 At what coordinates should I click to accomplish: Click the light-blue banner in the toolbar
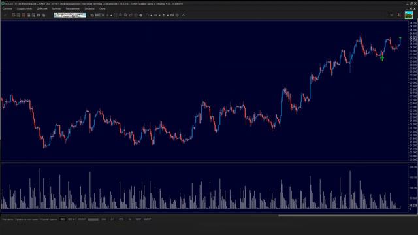(70, 15)
